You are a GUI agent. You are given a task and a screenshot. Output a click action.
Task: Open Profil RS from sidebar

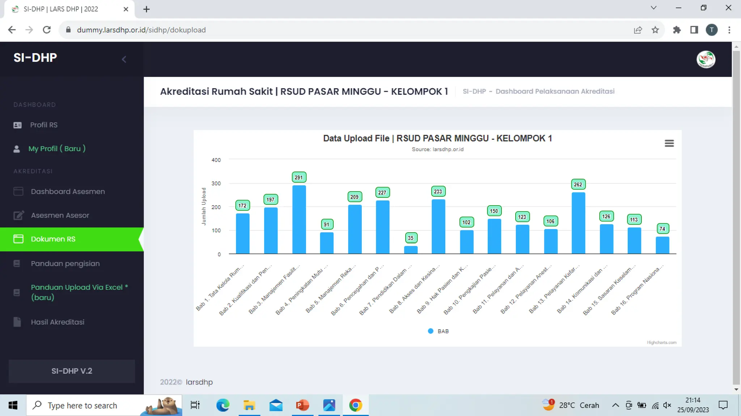pyautogui.click(x=44, y=125)
